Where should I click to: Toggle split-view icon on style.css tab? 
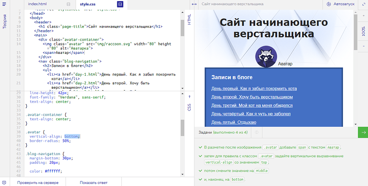[x=120, y=4]
